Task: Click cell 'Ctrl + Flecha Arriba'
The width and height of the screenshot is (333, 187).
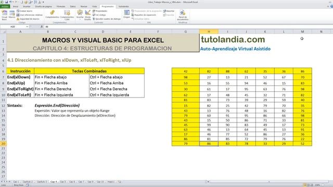Action: 117,83
